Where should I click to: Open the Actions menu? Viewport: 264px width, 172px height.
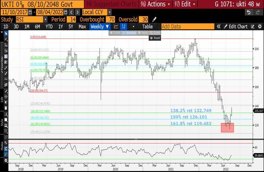tap(155, 4)
